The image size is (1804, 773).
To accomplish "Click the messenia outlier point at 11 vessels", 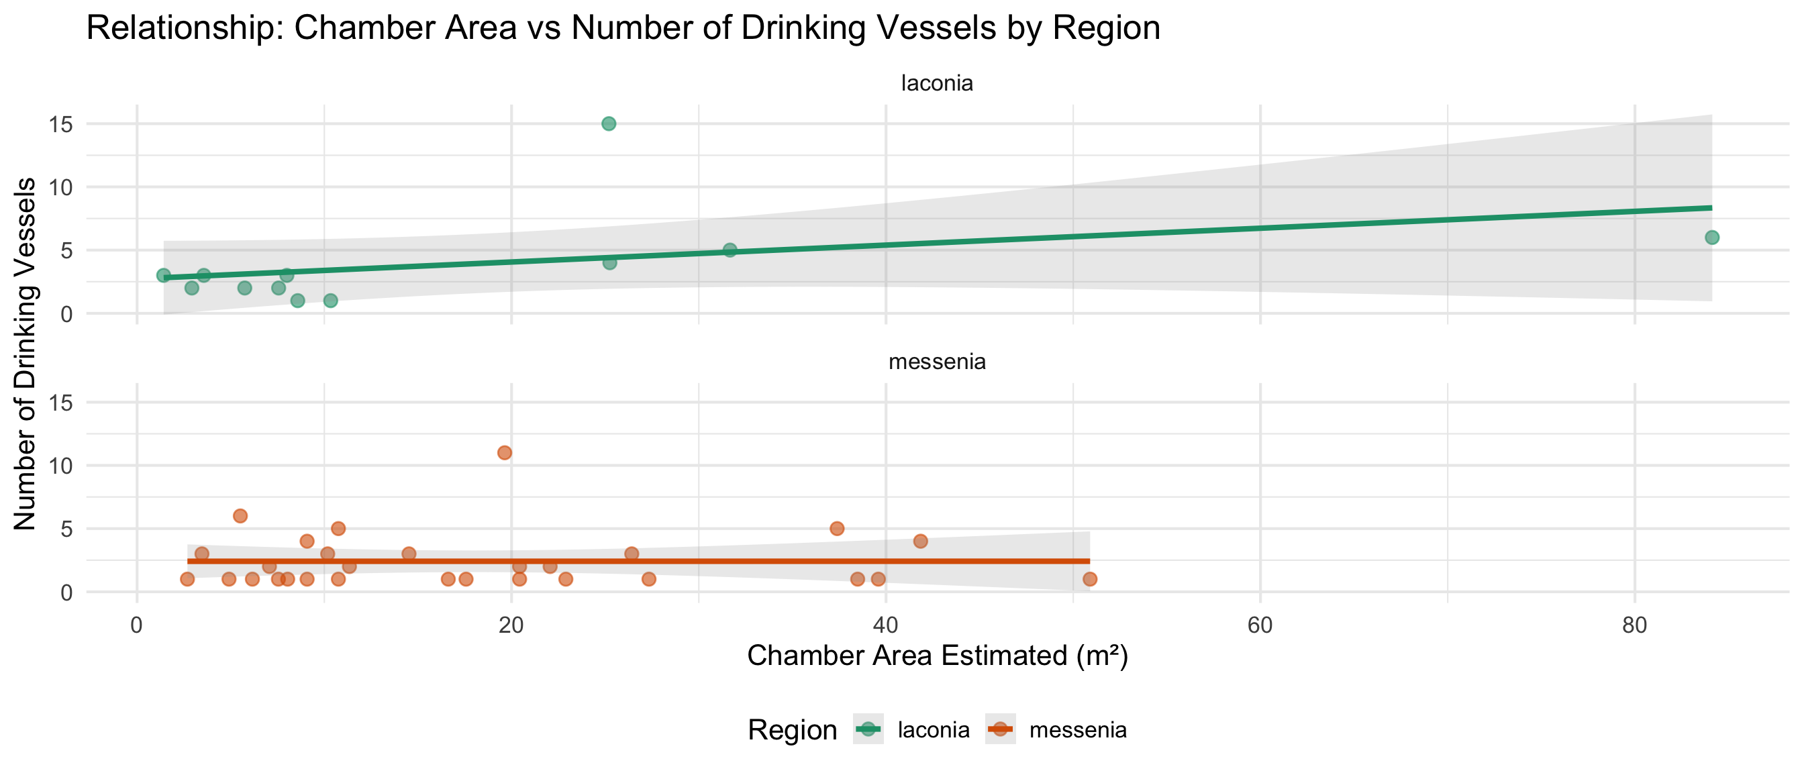I will pyautogui.click(x=504, y=452).
